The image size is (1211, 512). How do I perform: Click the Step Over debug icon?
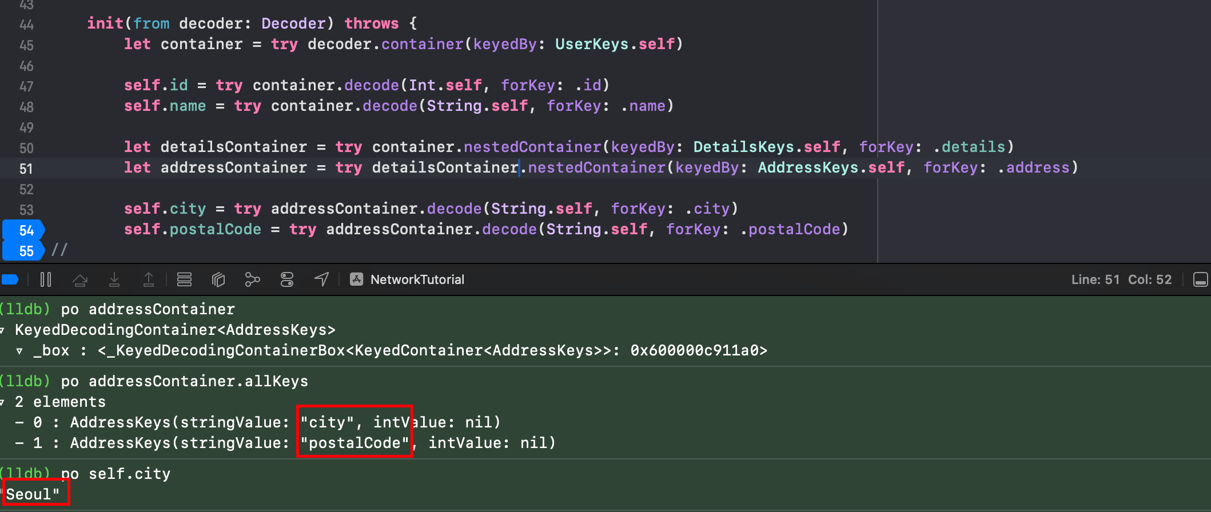click(x=80, y=279)
